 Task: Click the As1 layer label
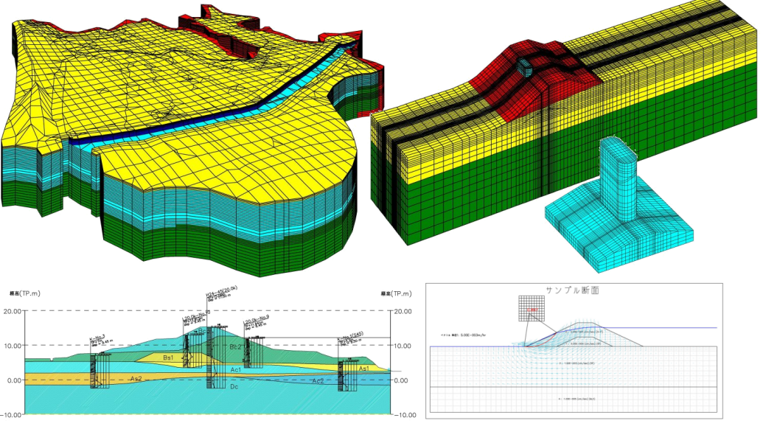click(x=363, y=368)
